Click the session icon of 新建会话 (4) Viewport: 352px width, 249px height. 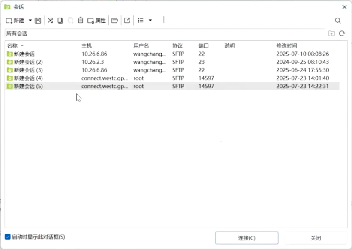coord(10,78)
